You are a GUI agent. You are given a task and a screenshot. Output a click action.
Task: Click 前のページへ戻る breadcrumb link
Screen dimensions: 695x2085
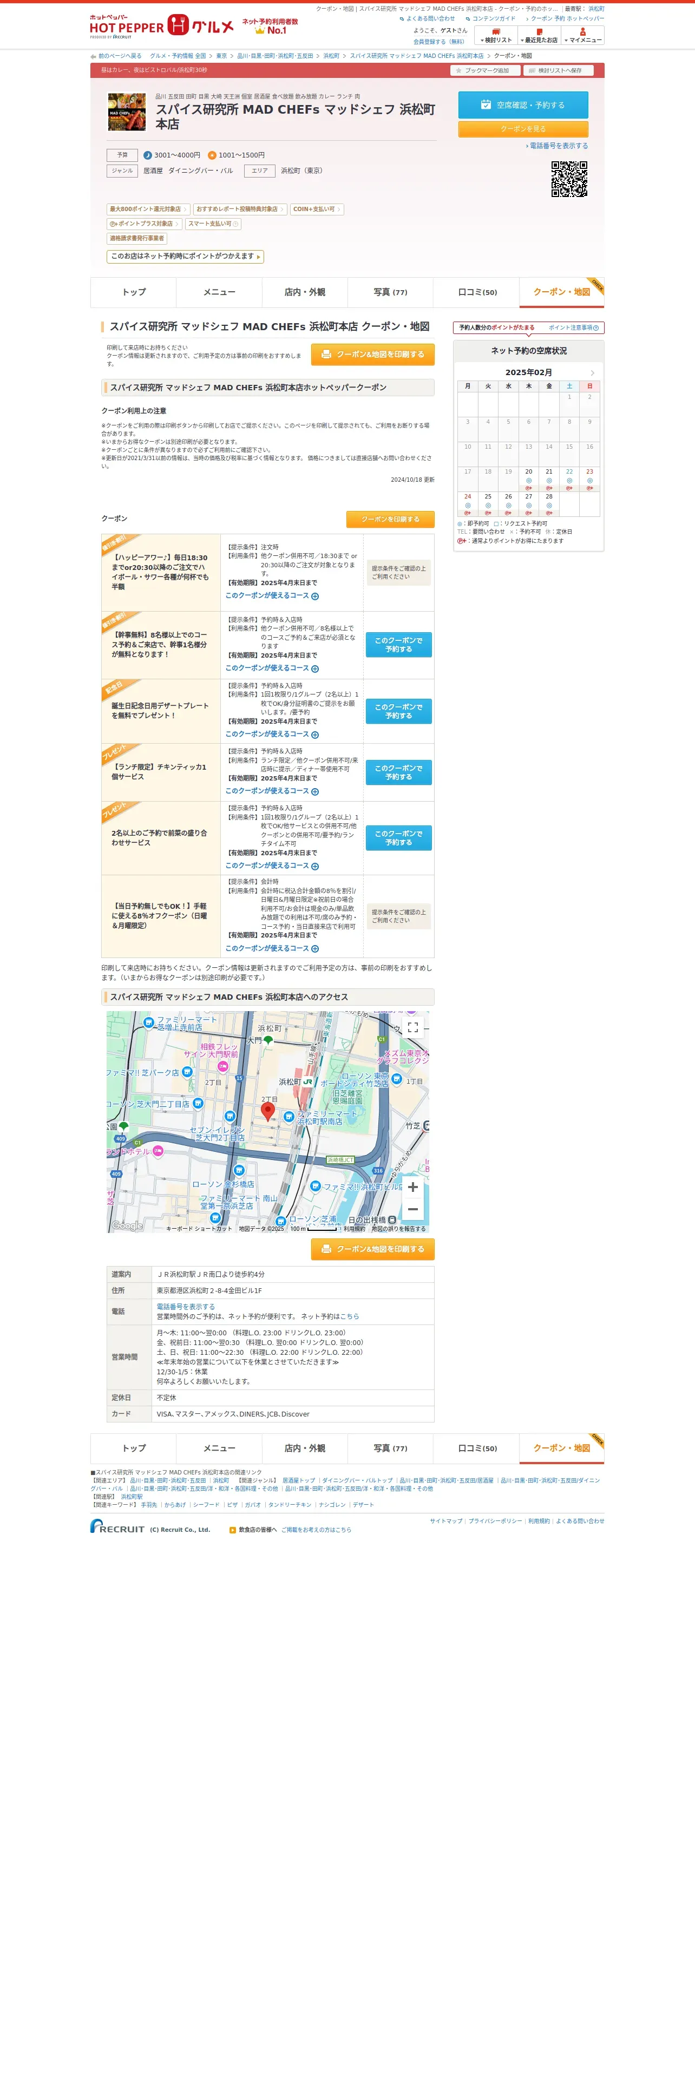tap(120, 56)
